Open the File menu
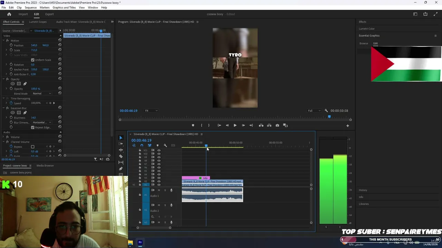This screenshot has height=248, width=442. pos(3,8)
